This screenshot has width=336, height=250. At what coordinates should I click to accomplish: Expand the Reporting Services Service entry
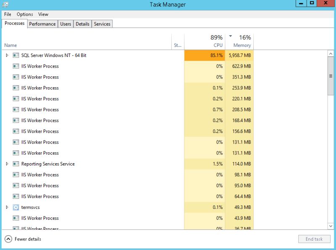point(7,164)
